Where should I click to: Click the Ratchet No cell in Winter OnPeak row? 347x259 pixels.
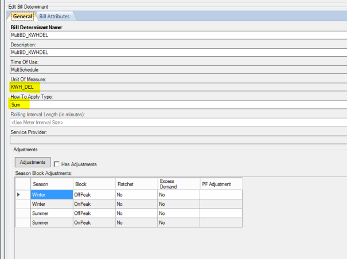(137, 204)
